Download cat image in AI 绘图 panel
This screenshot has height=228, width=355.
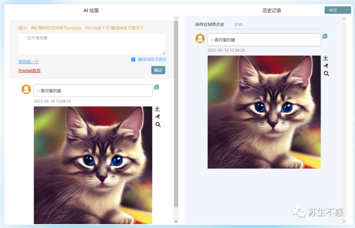[157, 109]
